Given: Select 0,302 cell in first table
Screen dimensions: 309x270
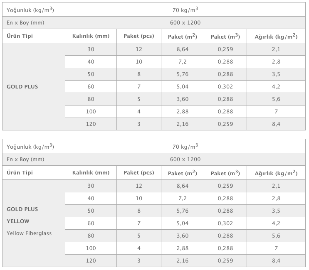Looking at the screenshot, I should click(x=225, y=86).
